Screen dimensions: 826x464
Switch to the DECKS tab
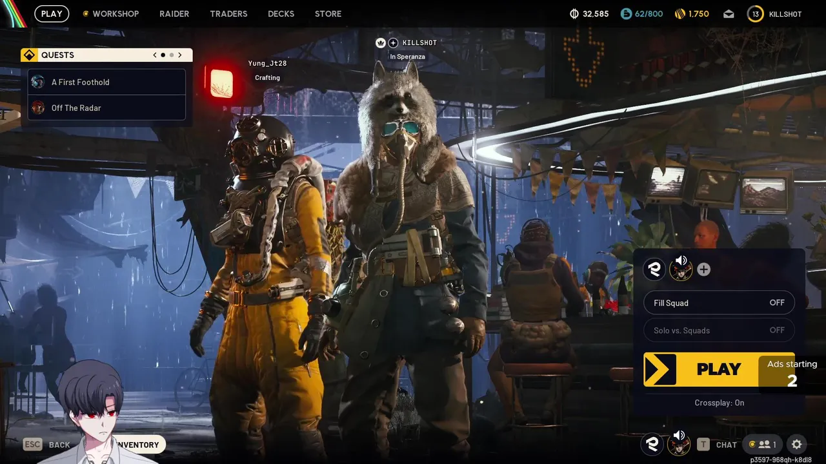tap(281, 14)
